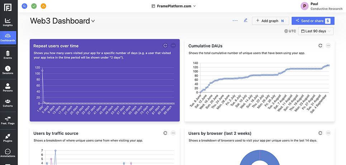Refresh the Repeat users over time graph
Image resolution: width=346 pixels, height=165 pixels.
tap(165, 46)
